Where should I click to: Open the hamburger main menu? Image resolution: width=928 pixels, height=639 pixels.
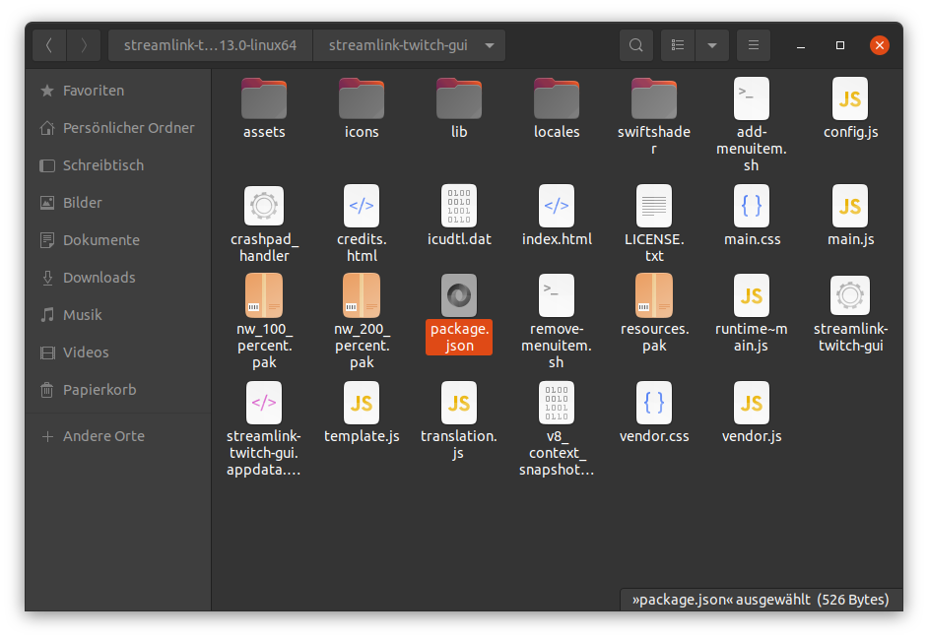[x=754, y=45]
